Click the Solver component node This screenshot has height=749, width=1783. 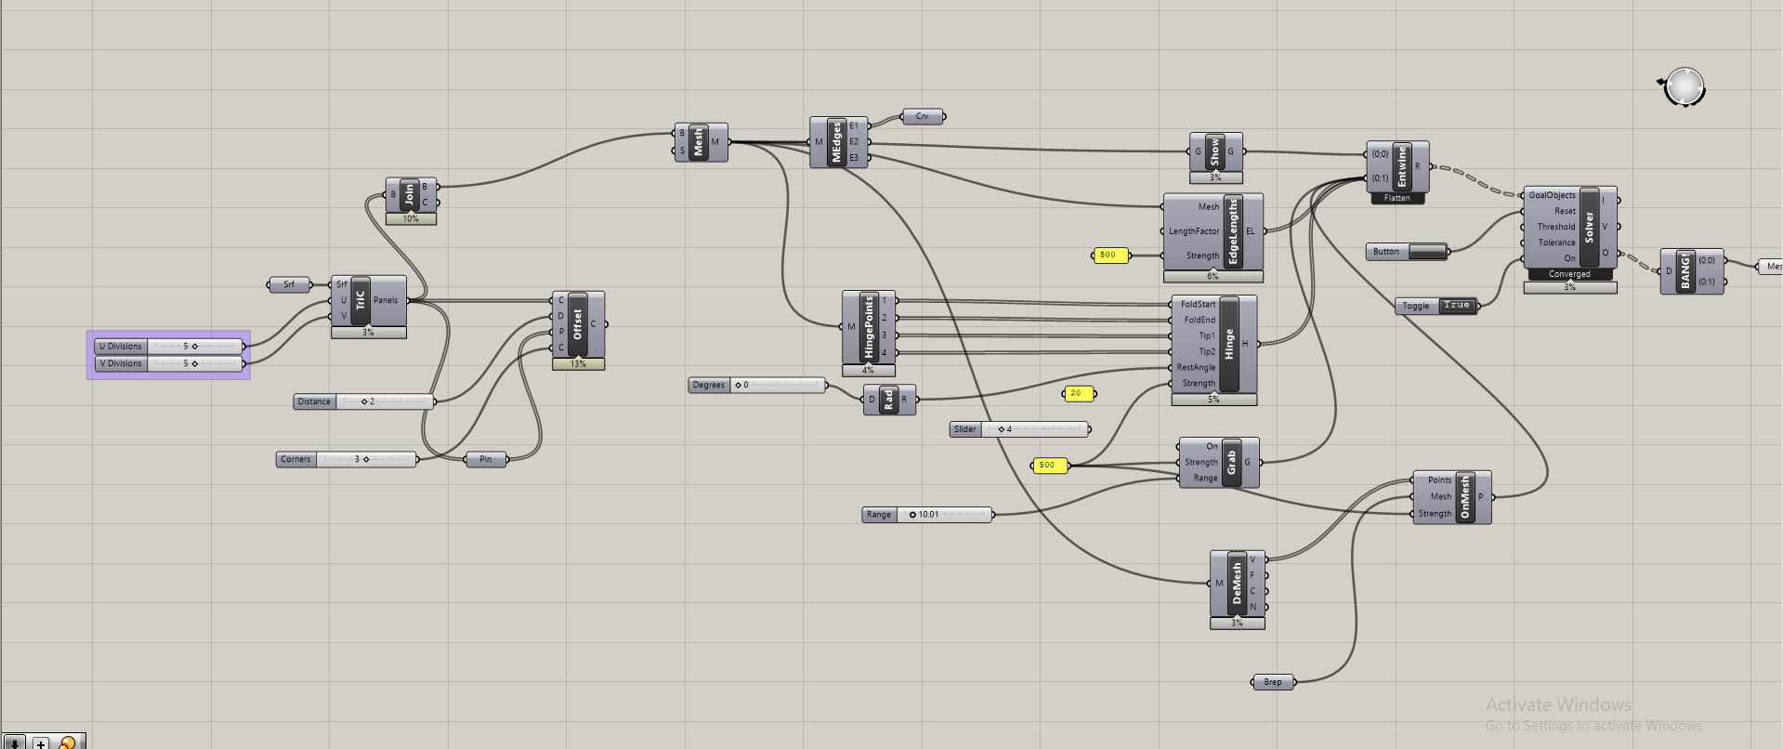1589,227
